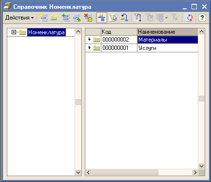211x182 pixels.
Task: Open Материалы group via arrow marker
Action: click(89, 39)
